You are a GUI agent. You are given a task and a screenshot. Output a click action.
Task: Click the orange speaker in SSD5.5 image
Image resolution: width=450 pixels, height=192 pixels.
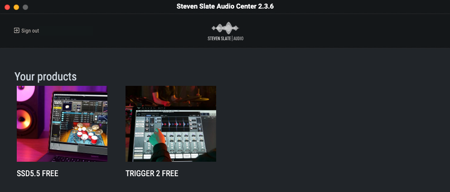click(x=24, y=119)
